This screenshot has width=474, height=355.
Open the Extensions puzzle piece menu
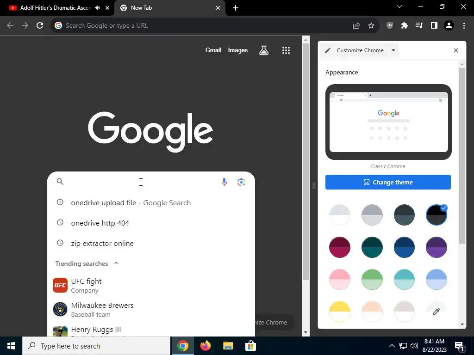pos(405,26)
